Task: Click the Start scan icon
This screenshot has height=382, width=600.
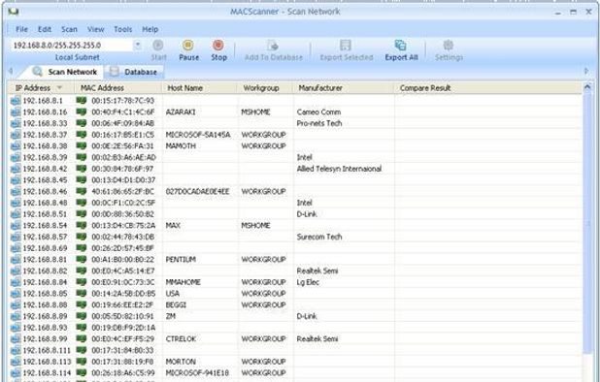Action: [158, 45]
